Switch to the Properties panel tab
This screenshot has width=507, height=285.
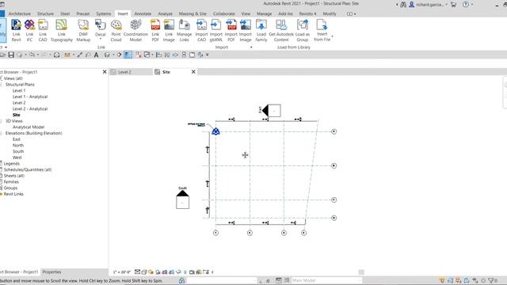[51, 272]
